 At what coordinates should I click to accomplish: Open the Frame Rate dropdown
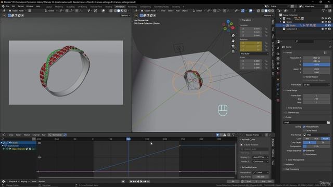(316, 85)
